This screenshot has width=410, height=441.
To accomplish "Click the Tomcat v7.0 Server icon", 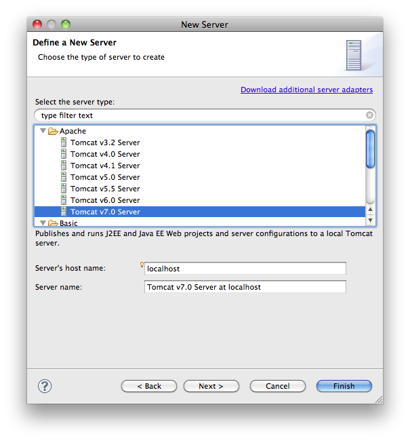I will (64, 212).
